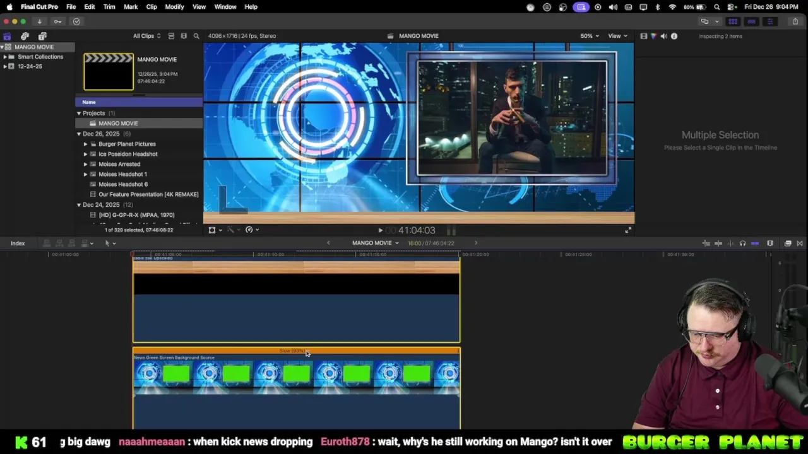Select Our Feature Presentation [4K REMAKE]
Image resolution: width=808 pixels, height=454 pixels.
tap(148, 194)
